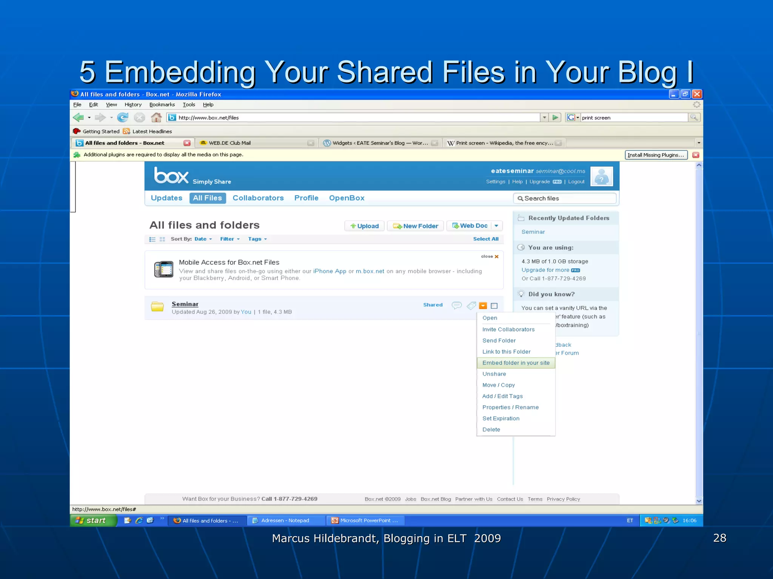Switch to Adressen - Notepad taskbar item
Viewport: 773px width, 579px height.
(x=286, y=520)
